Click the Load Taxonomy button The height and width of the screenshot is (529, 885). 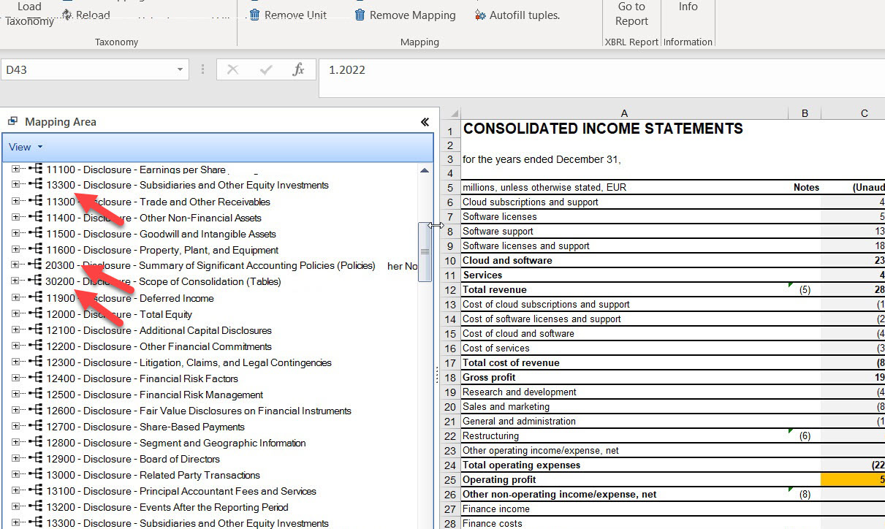click(x=29, y=14)
